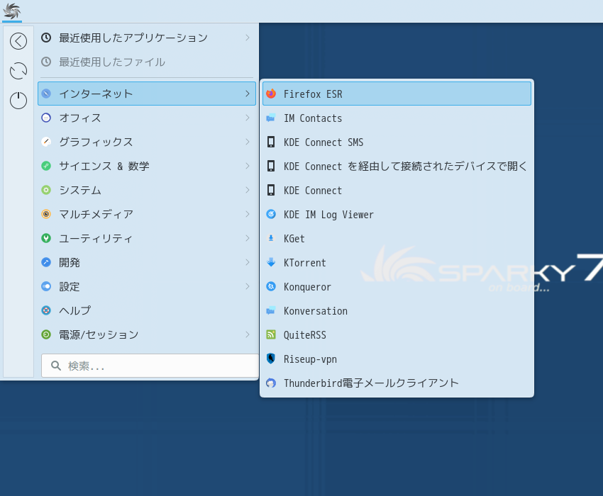
Task: Click the システム category icon
Action: coord(46,190)
